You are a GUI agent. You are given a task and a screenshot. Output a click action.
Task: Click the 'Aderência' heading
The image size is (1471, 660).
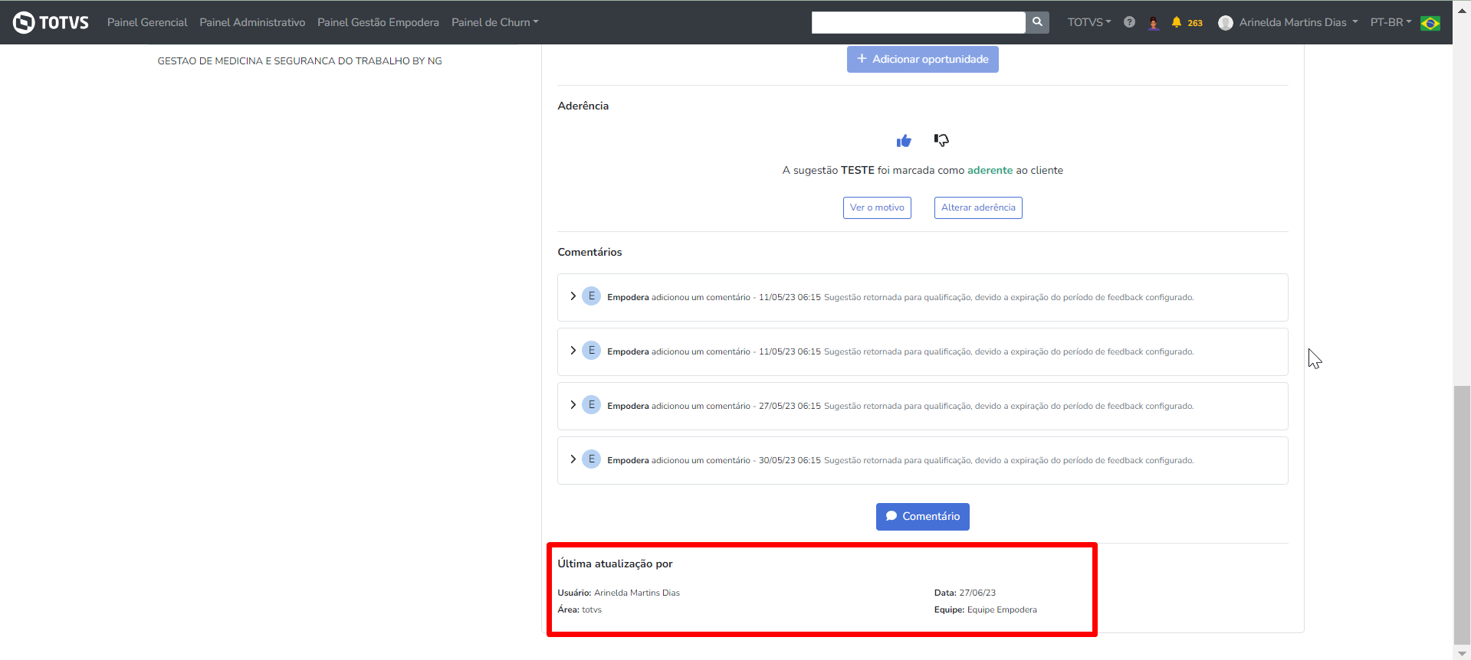[583, 106]
